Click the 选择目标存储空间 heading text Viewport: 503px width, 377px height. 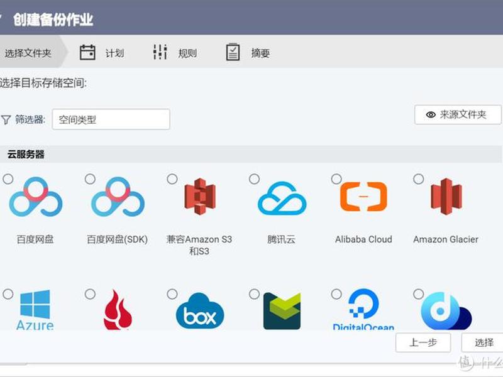(43, 84)
